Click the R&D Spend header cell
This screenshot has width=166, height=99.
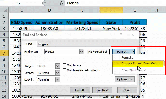point(22,22)
